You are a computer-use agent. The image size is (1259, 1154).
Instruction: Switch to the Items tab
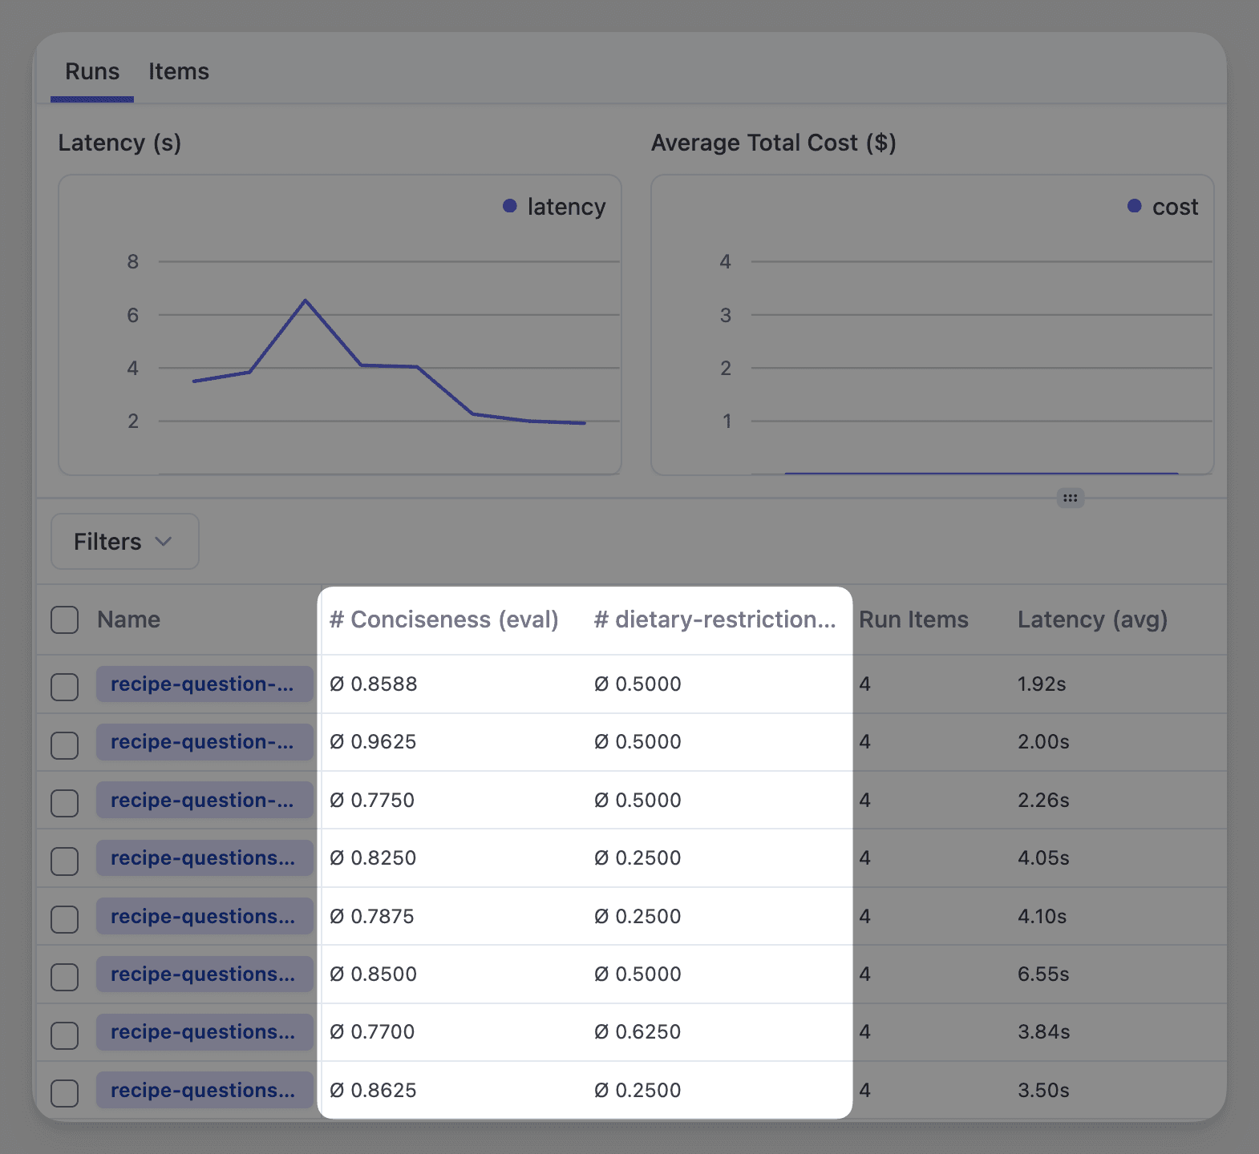point(178,71)
